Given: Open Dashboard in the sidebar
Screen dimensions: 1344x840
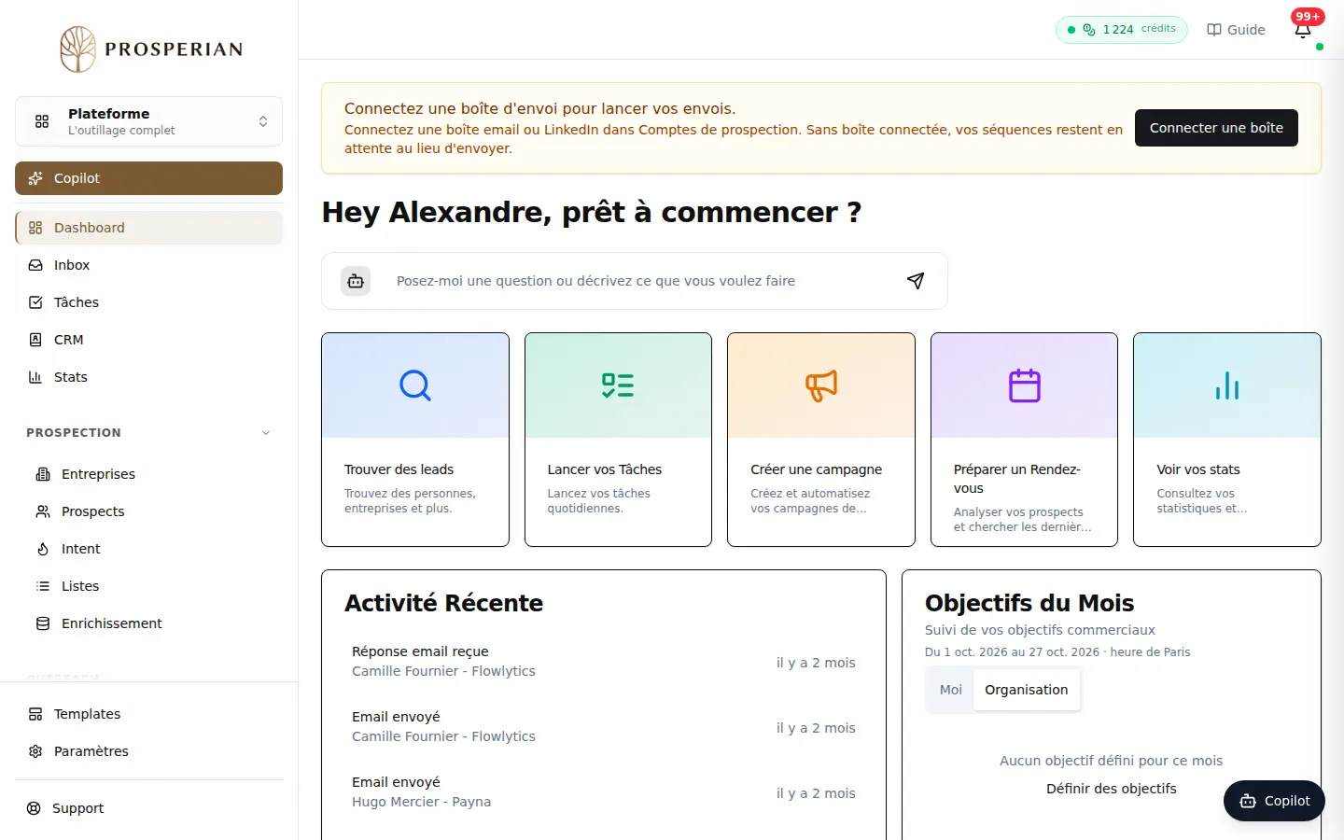Looking at the screenshot, I should click(149, 228).
